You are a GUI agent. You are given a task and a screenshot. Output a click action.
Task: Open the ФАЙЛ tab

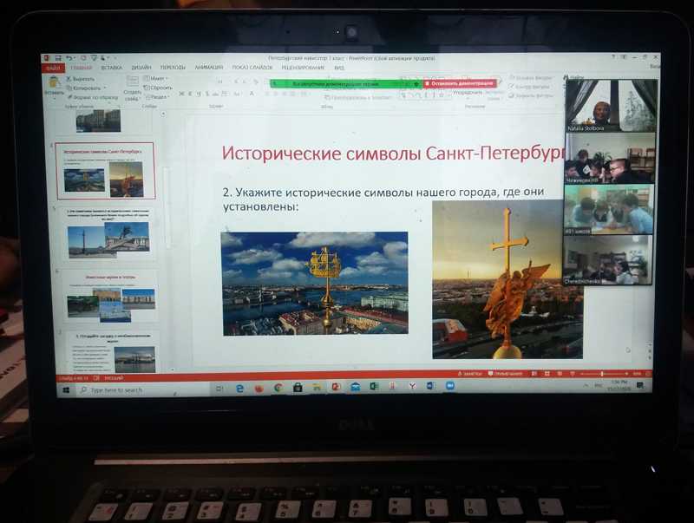click(x=53, y=69)
